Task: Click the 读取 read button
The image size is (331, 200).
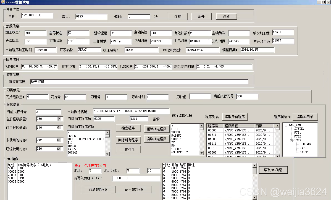Action: (227, 17)
